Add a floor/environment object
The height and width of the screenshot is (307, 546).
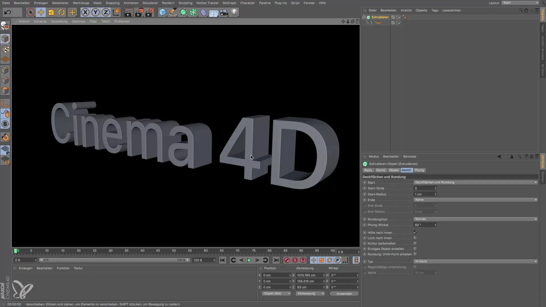click(214, 12)
